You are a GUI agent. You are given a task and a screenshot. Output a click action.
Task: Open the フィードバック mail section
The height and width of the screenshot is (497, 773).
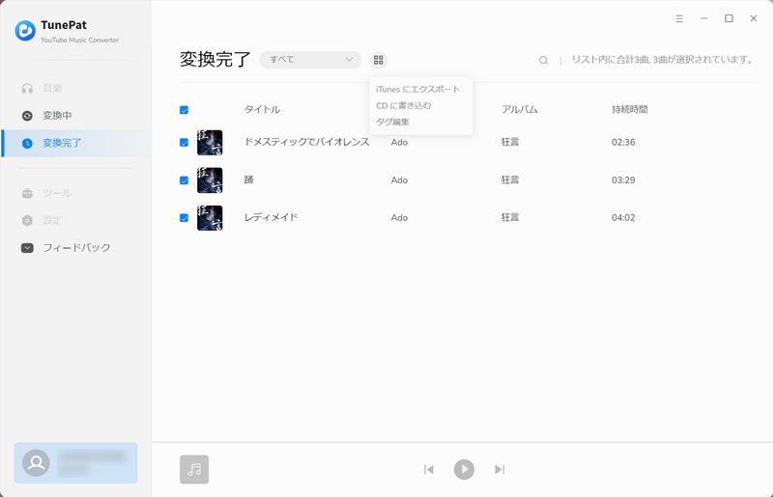pos(66,248)
